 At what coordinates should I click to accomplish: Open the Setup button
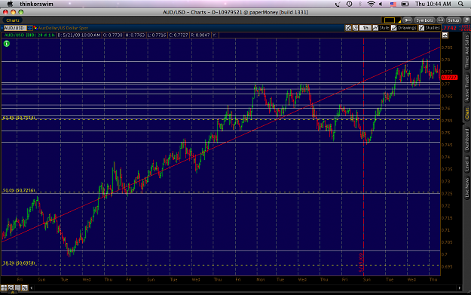click(x=453, y=20)
